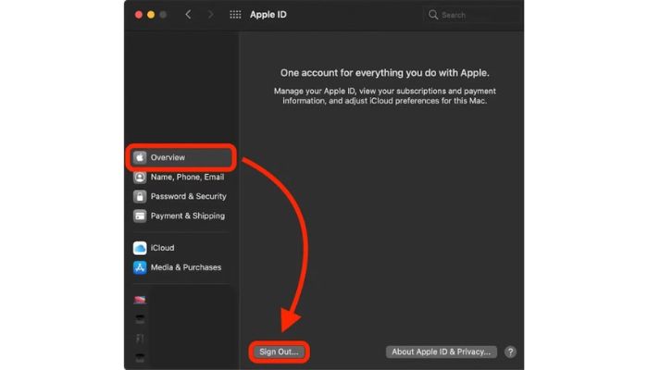Minimize the Apple ID window
648x370 pixels.
tap(151, 15)
